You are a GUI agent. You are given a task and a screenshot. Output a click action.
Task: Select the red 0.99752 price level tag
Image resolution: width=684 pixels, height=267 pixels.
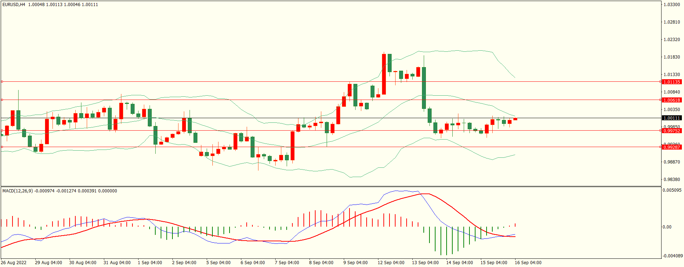[672, 131]
